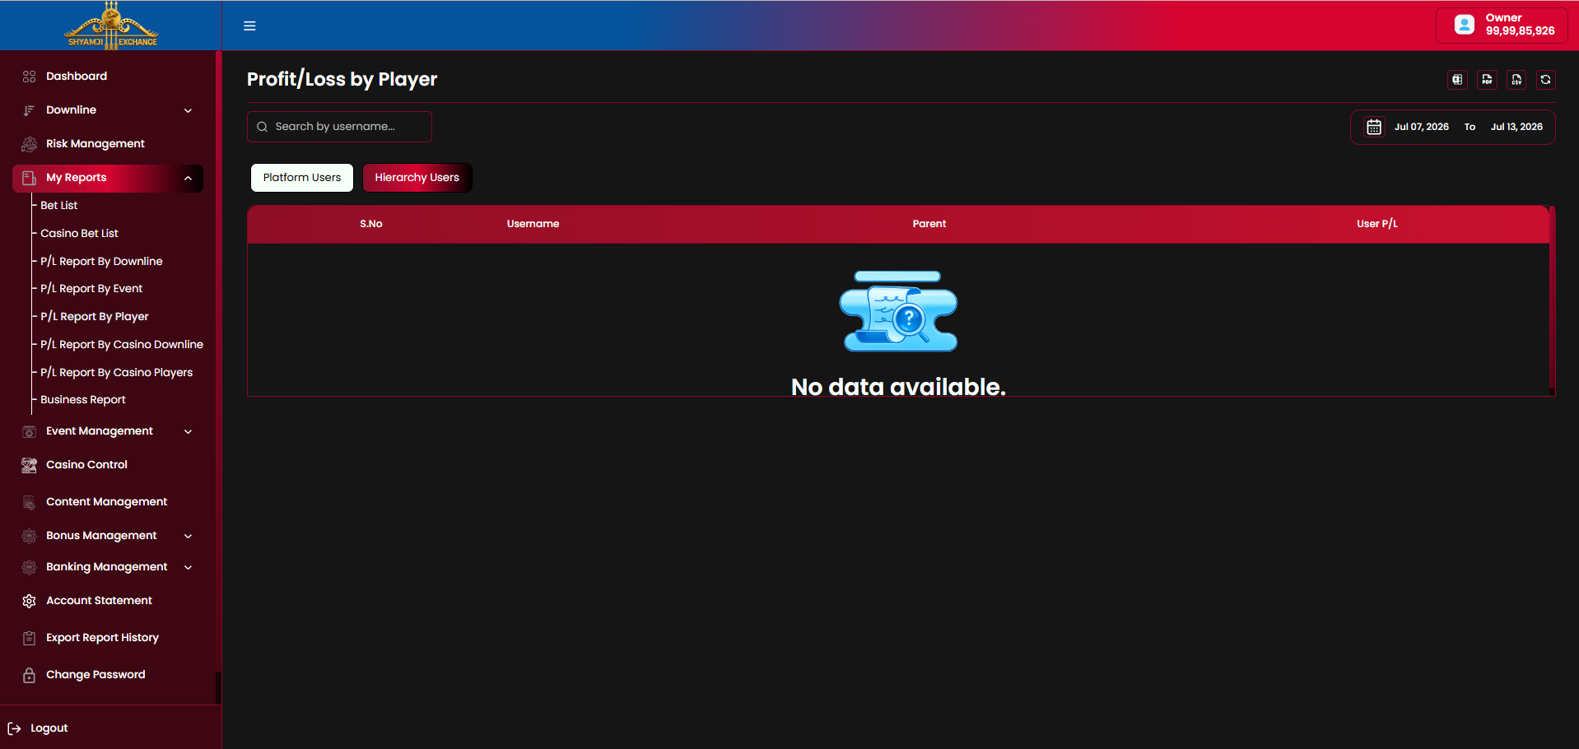The height and width of the screenshot is (749, 1579).
Task: Click the Logout icon
Action: click(14, 728)
